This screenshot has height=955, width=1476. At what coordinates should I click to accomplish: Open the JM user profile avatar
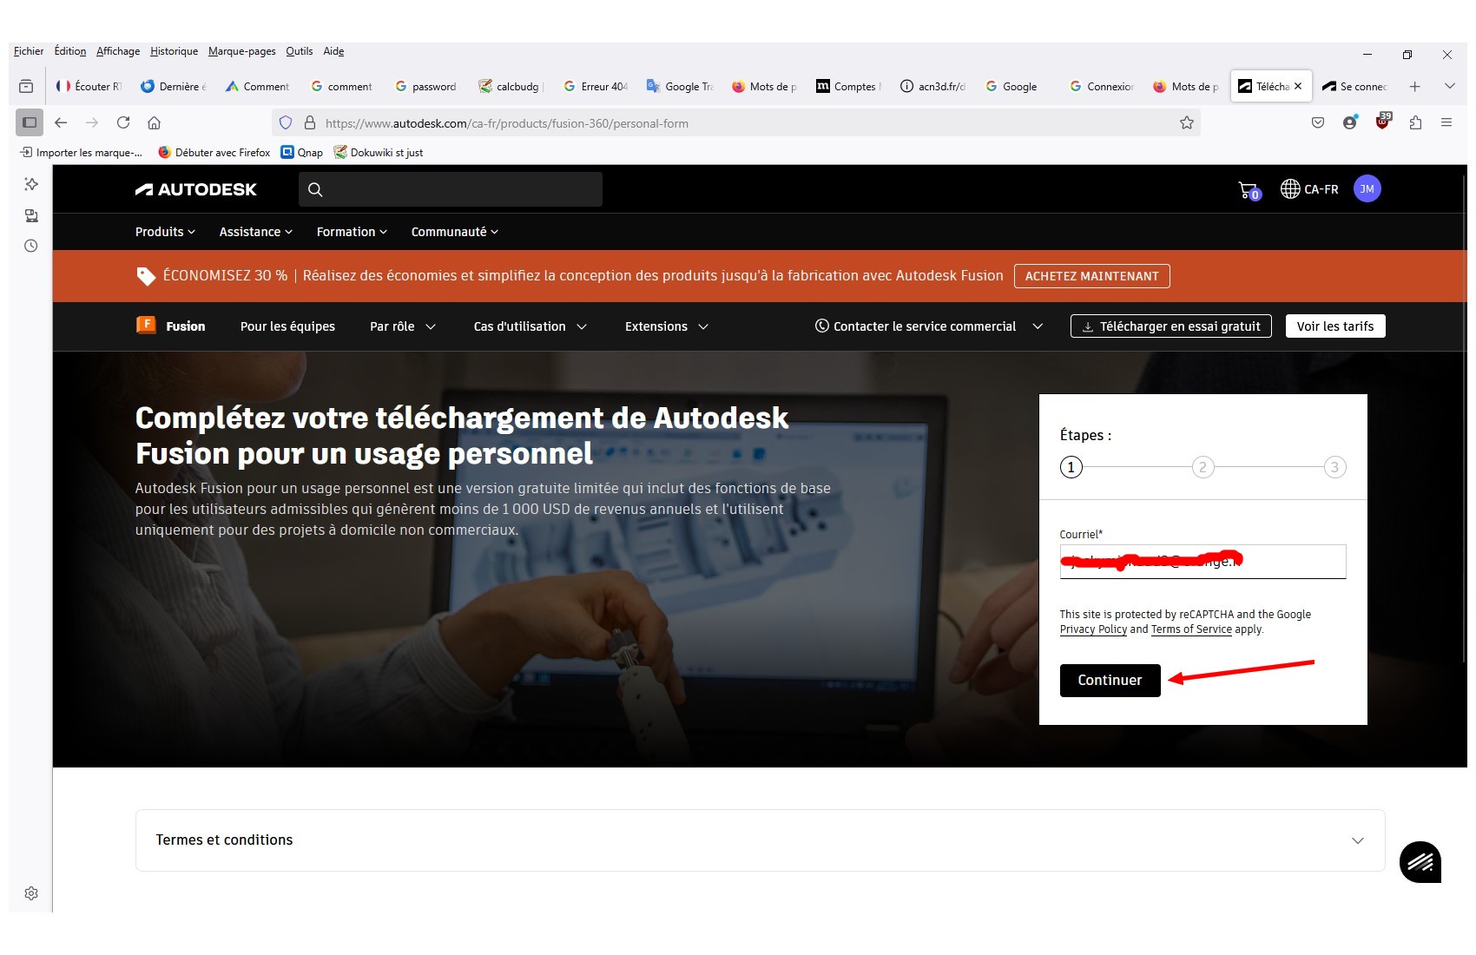[1367, 189]
